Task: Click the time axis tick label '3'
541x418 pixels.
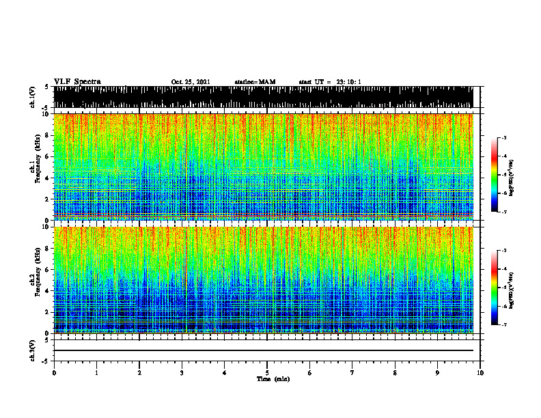Action: coord(182,373)
